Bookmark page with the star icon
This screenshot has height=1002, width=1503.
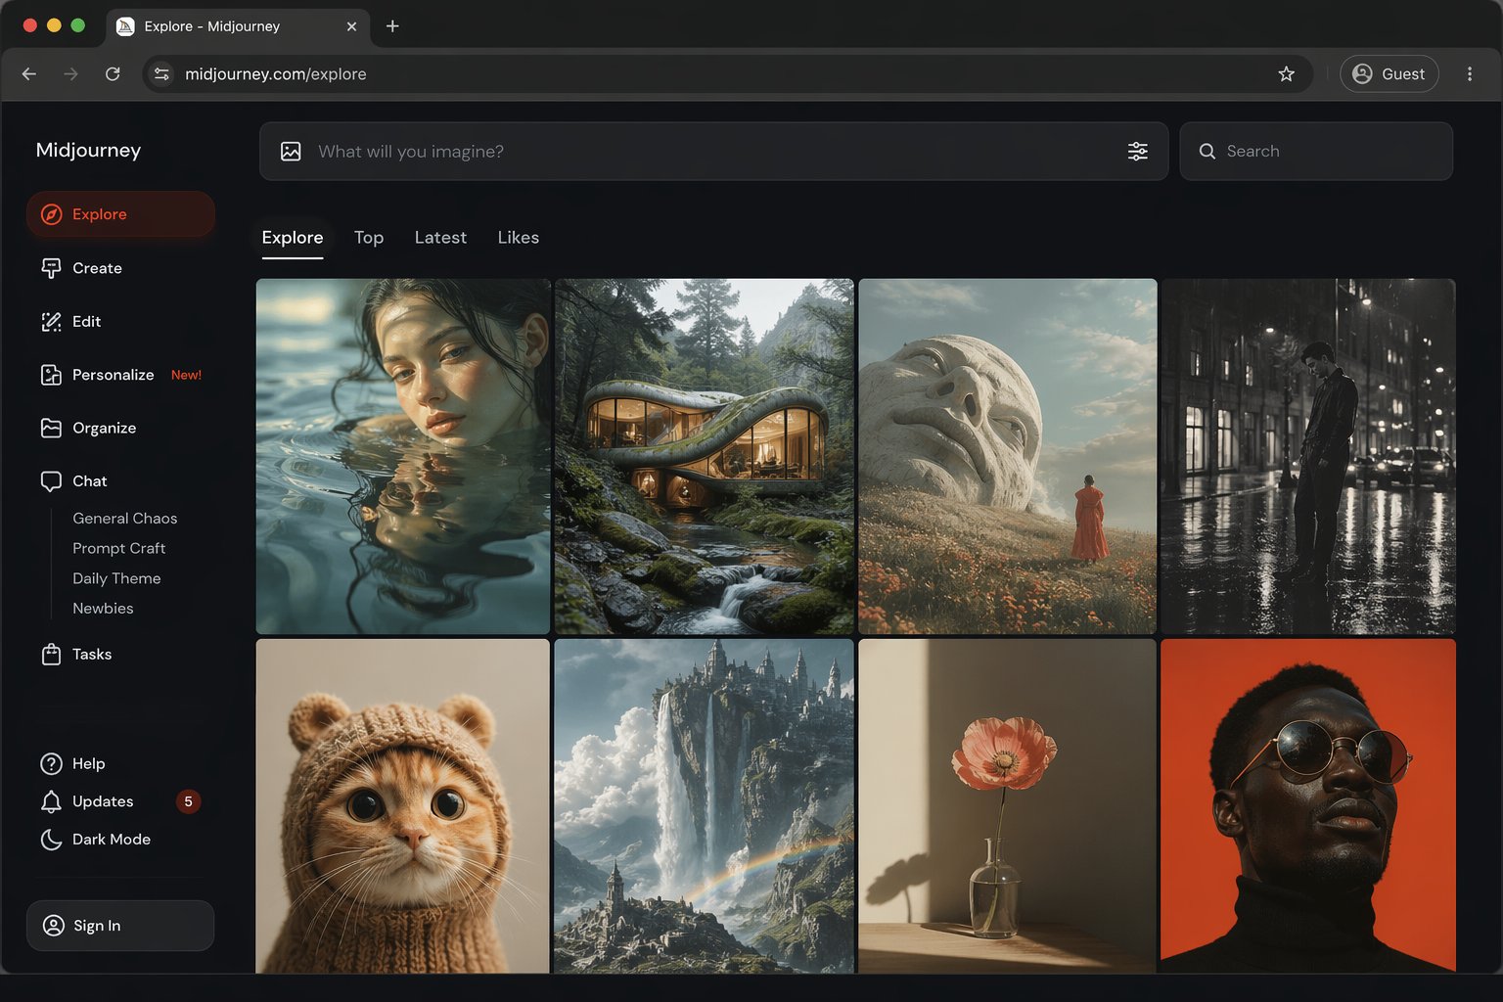1287,74
